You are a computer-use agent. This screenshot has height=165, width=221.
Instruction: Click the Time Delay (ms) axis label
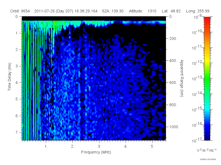[x=9, y=77]
